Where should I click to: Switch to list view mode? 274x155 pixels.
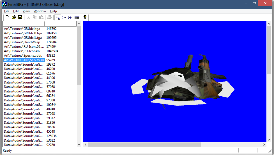(70, 18)
